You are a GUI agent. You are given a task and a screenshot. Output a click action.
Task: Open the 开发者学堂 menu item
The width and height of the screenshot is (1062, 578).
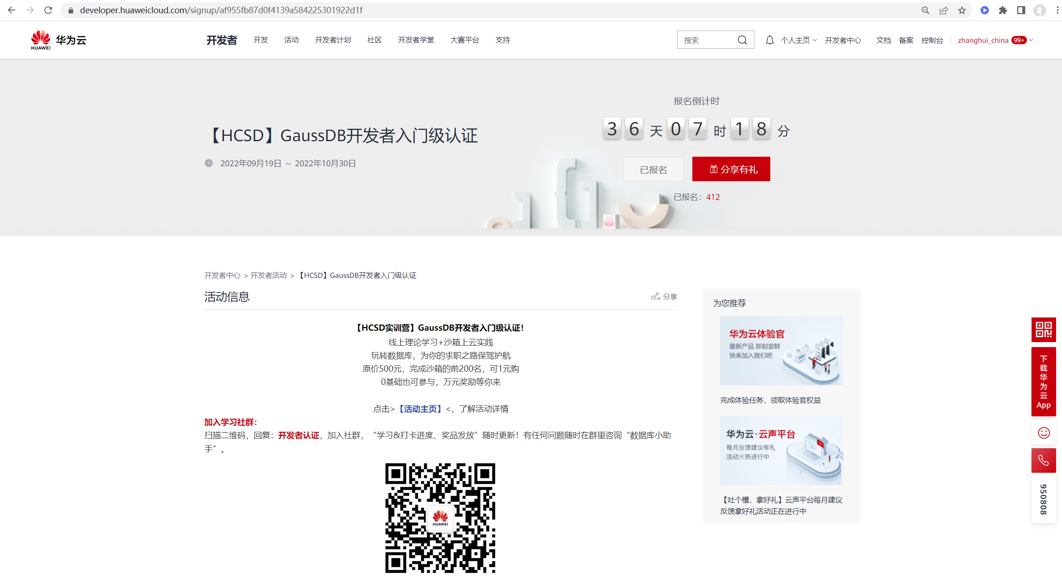[416, 40]
